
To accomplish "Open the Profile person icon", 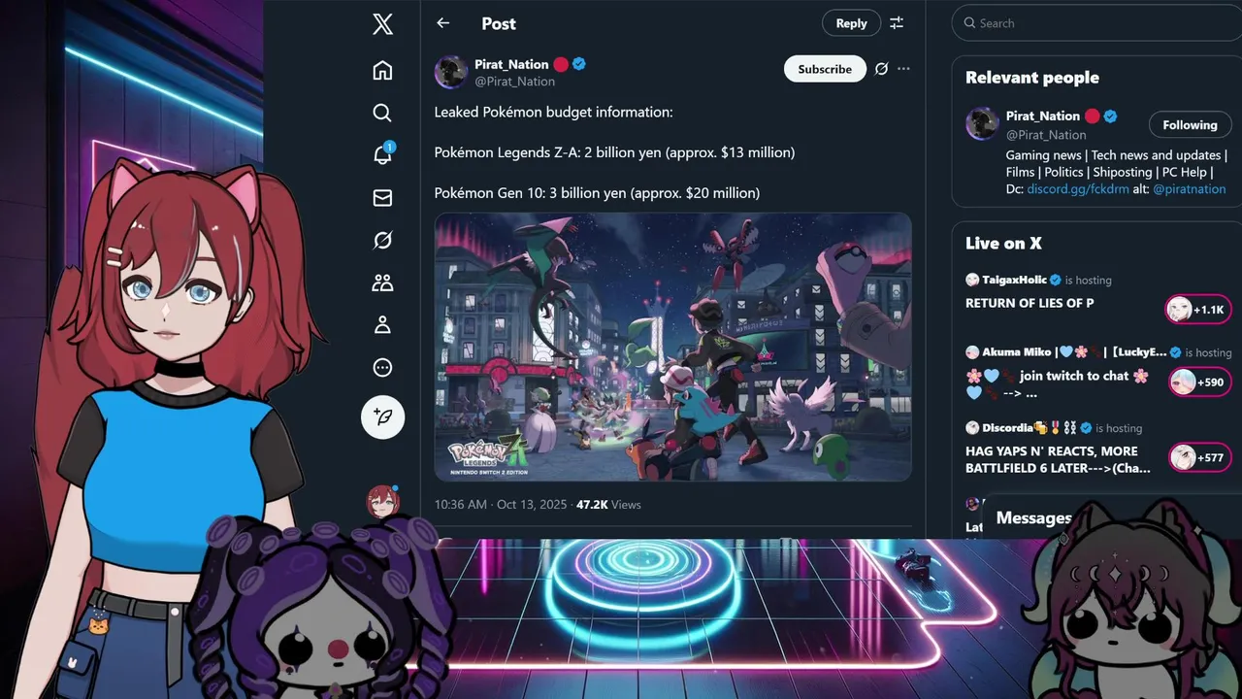I will (382, 325).
